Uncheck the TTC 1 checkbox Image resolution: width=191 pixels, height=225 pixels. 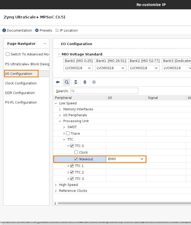click(x=72, y=166)
